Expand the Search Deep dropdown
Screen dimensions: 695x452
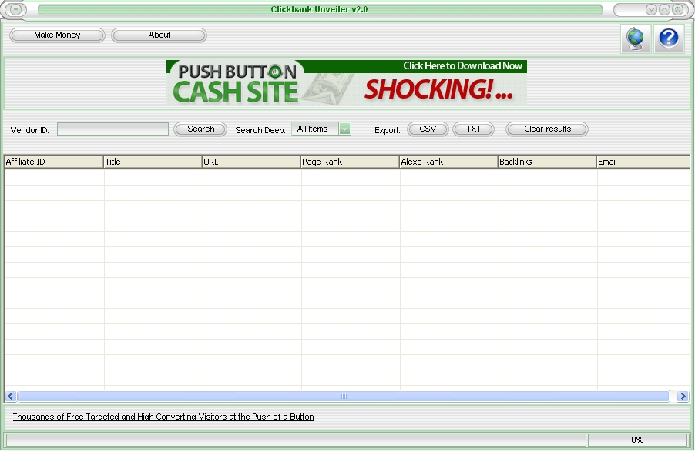tap(344, 129)
